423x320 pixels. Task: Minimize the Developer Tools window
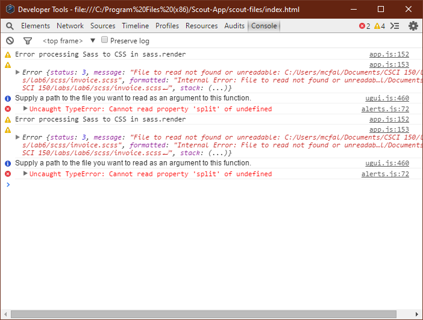(354, 9)
